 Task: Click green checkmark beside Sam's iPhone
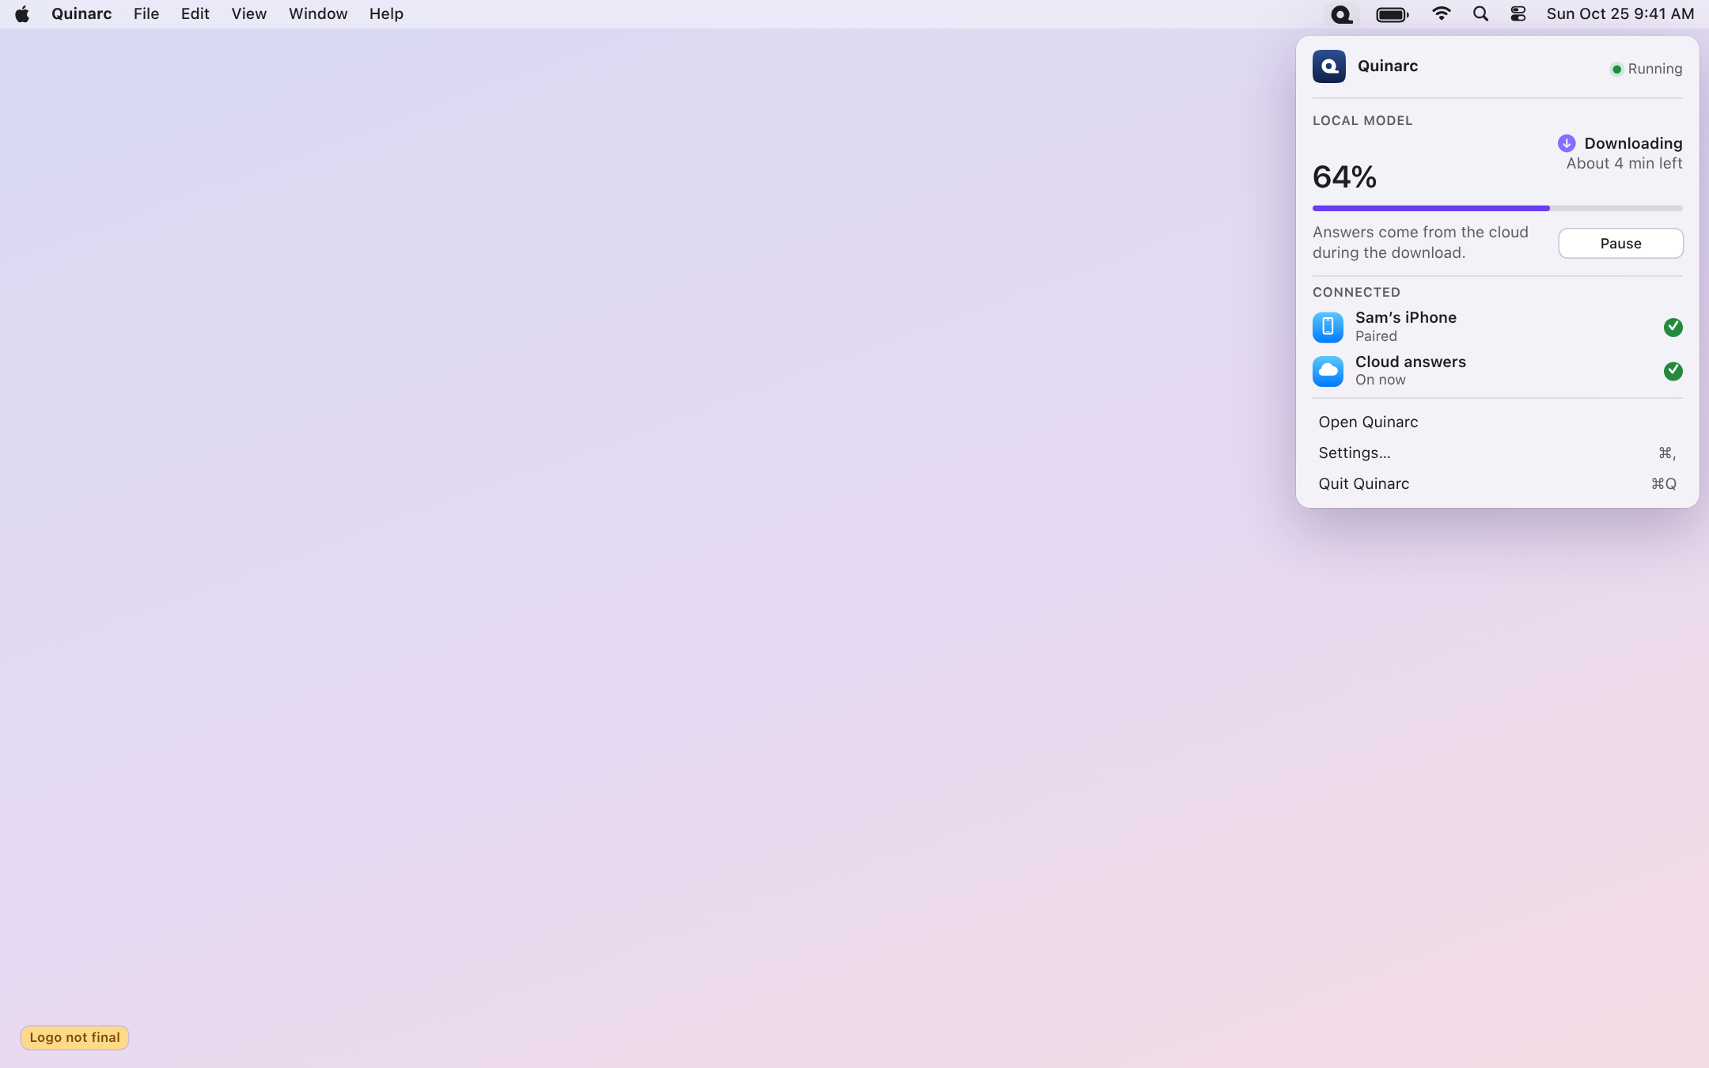point(1673,327)
